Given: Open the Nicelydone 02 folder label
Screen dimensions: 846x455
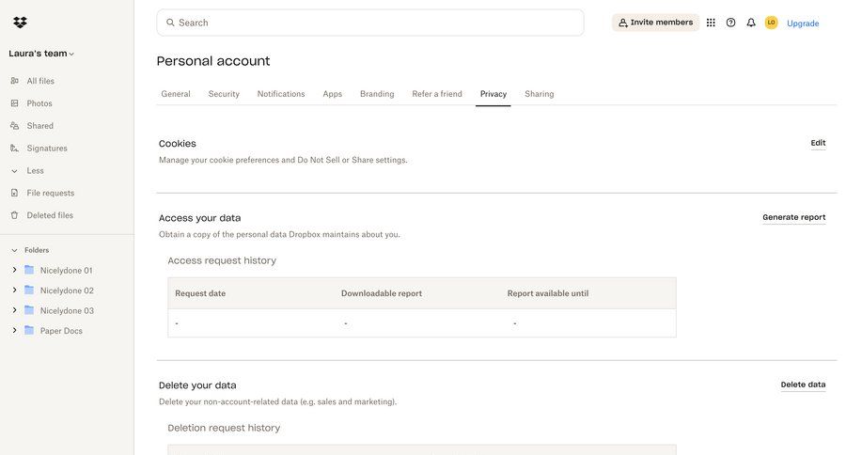Looking at the screenshot, I should (67, 290).
